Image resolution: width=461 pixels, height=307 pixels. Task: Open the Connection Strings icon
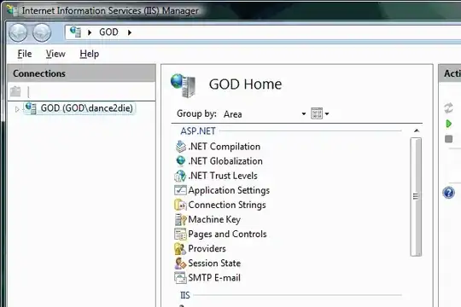coord(180,205)
